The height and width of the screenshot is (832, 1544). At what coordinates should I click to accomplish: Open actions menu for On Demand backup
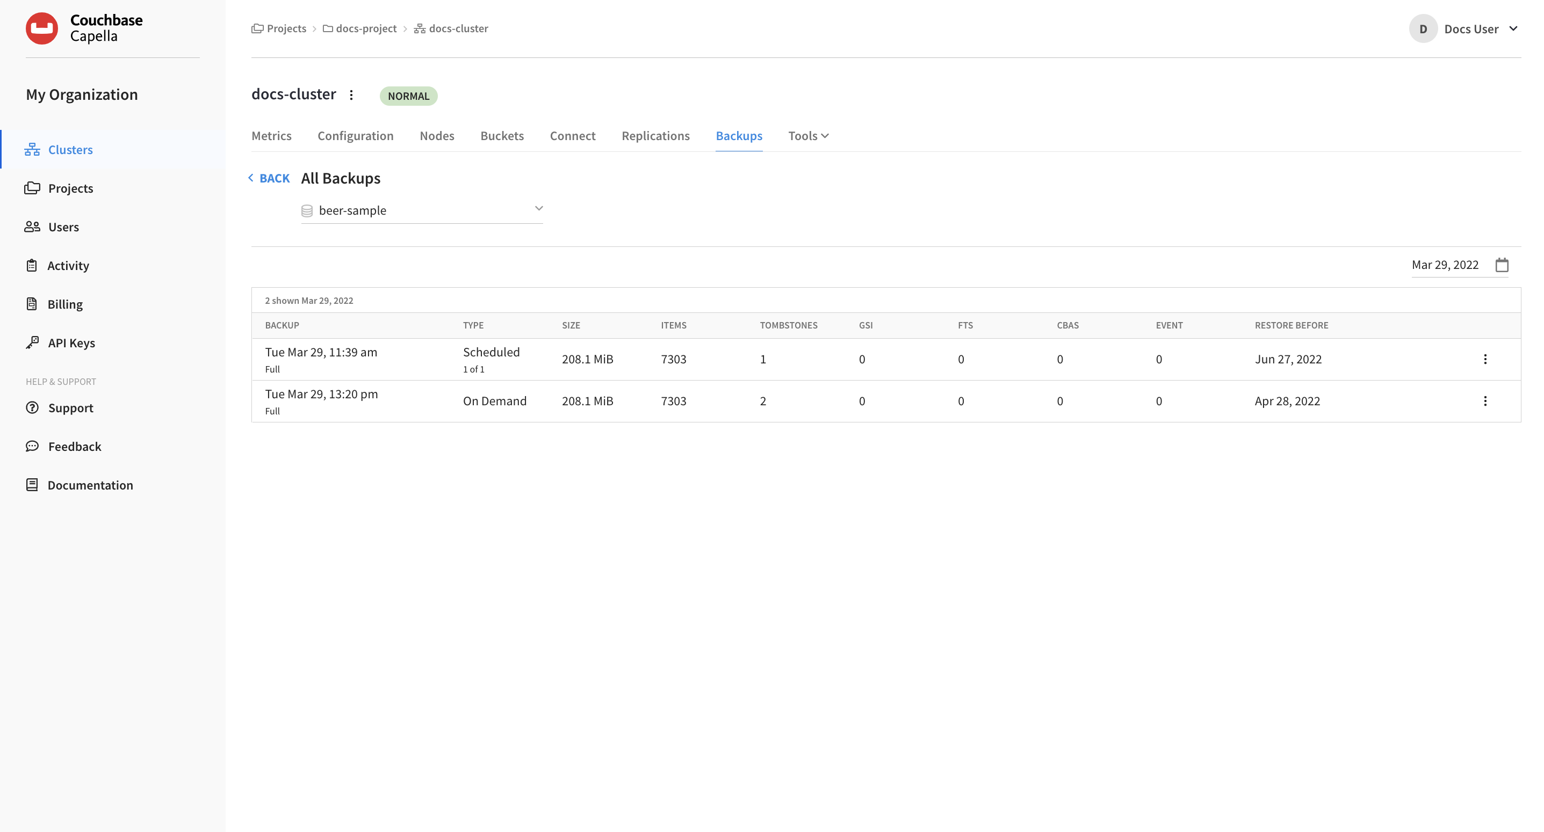tap(1485, 402)
